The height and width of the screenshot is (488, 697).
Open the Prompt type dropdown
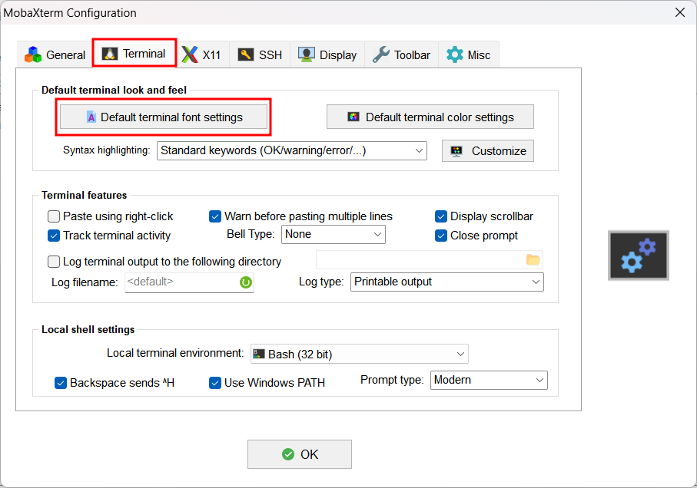489,381
